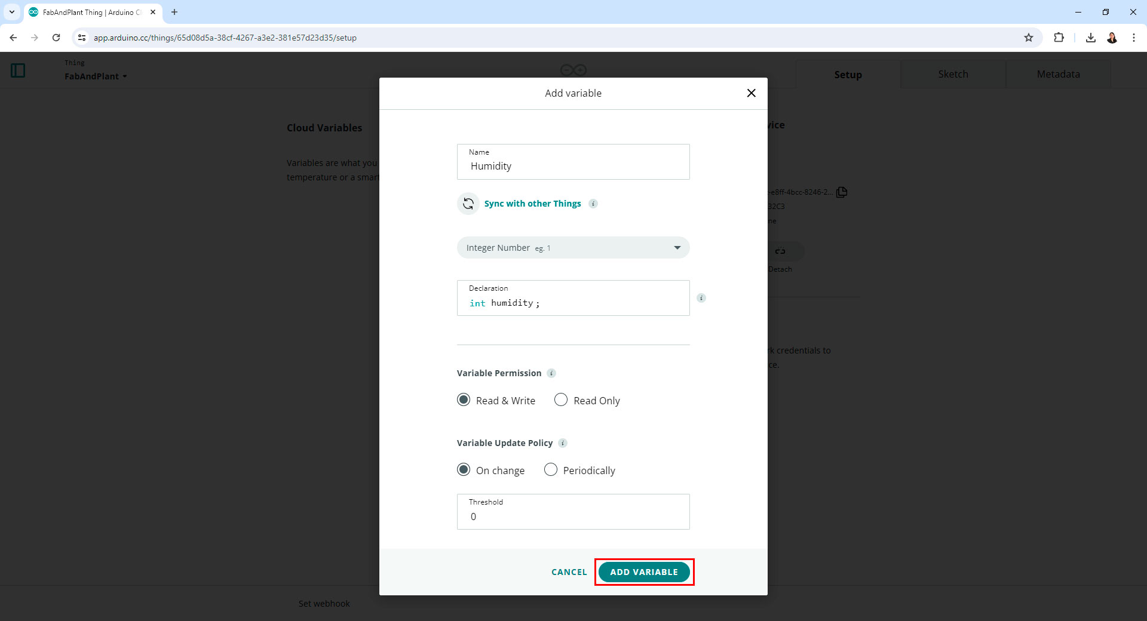
Task: Open the Integer Number type dropdown
Action: coord(573,248)
